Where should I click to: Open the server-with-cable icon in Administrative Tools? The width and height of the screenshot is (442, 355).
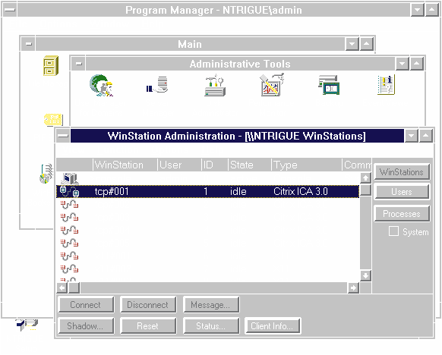[157, 84]
